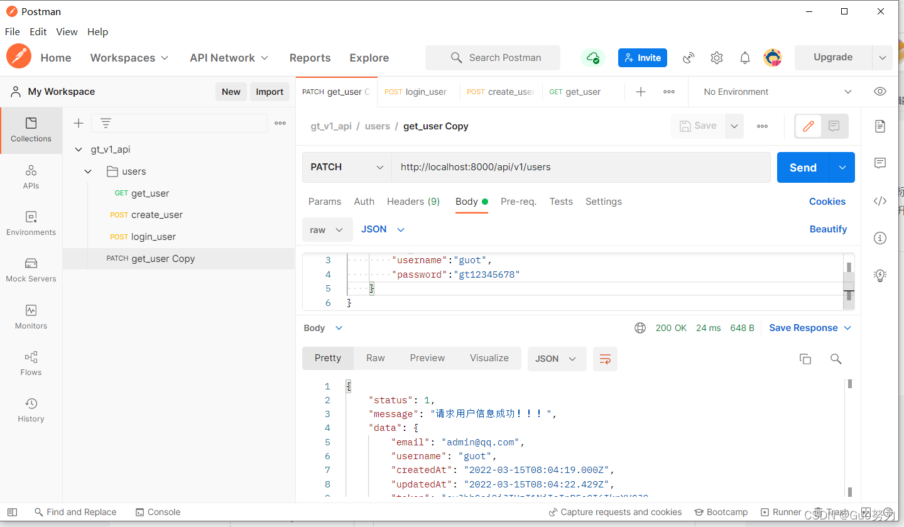
Task: Open Upgrade dropdown arrow
Action: (x=882, y=58)
